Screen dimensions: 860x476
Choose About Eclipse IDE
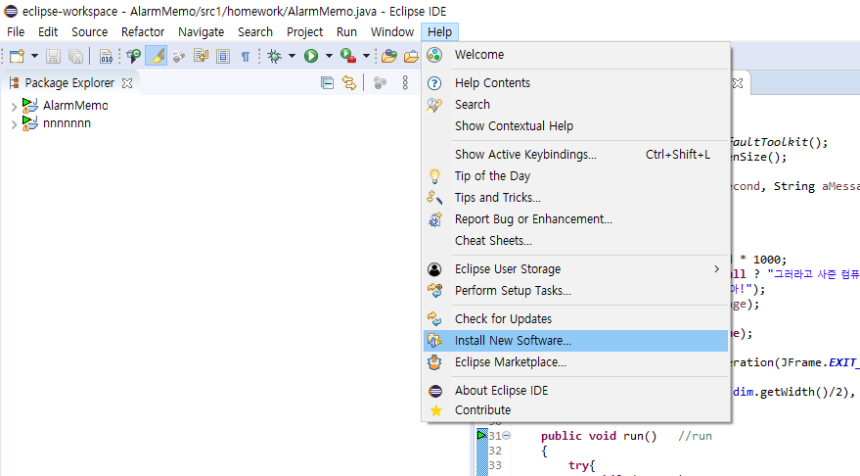[576, 391]
